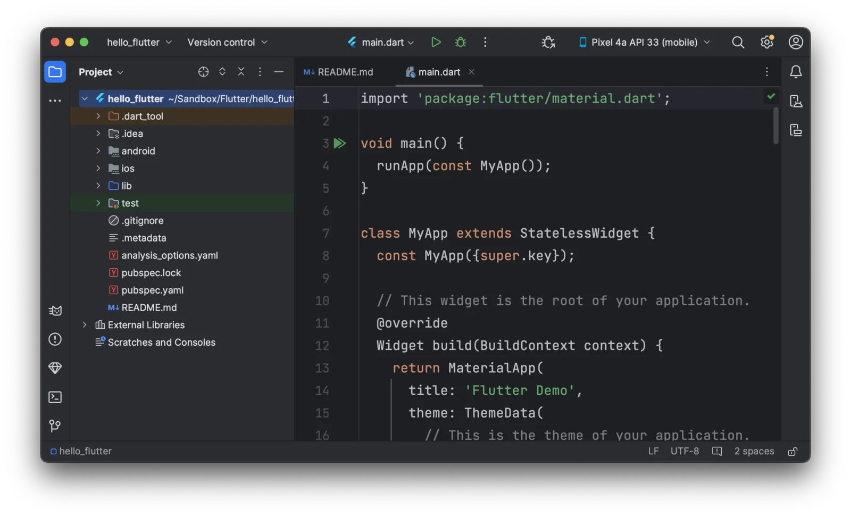Collapse the hello_flutter root node
Screen dimensions: 851x516
[84, 98]
